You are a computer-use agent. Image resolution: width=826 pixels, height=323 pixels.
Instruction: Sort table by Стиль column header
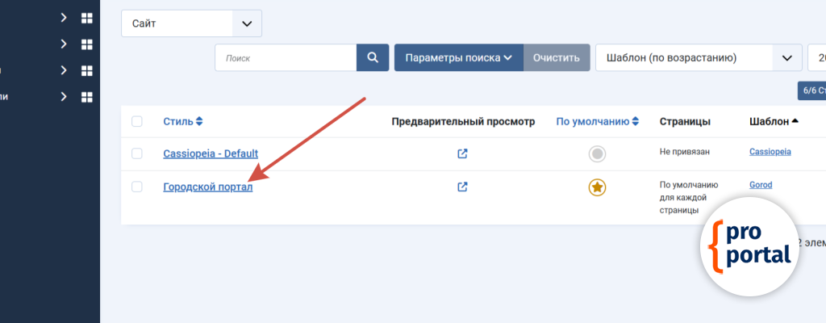pyautogui.click(x=182, y=122)
